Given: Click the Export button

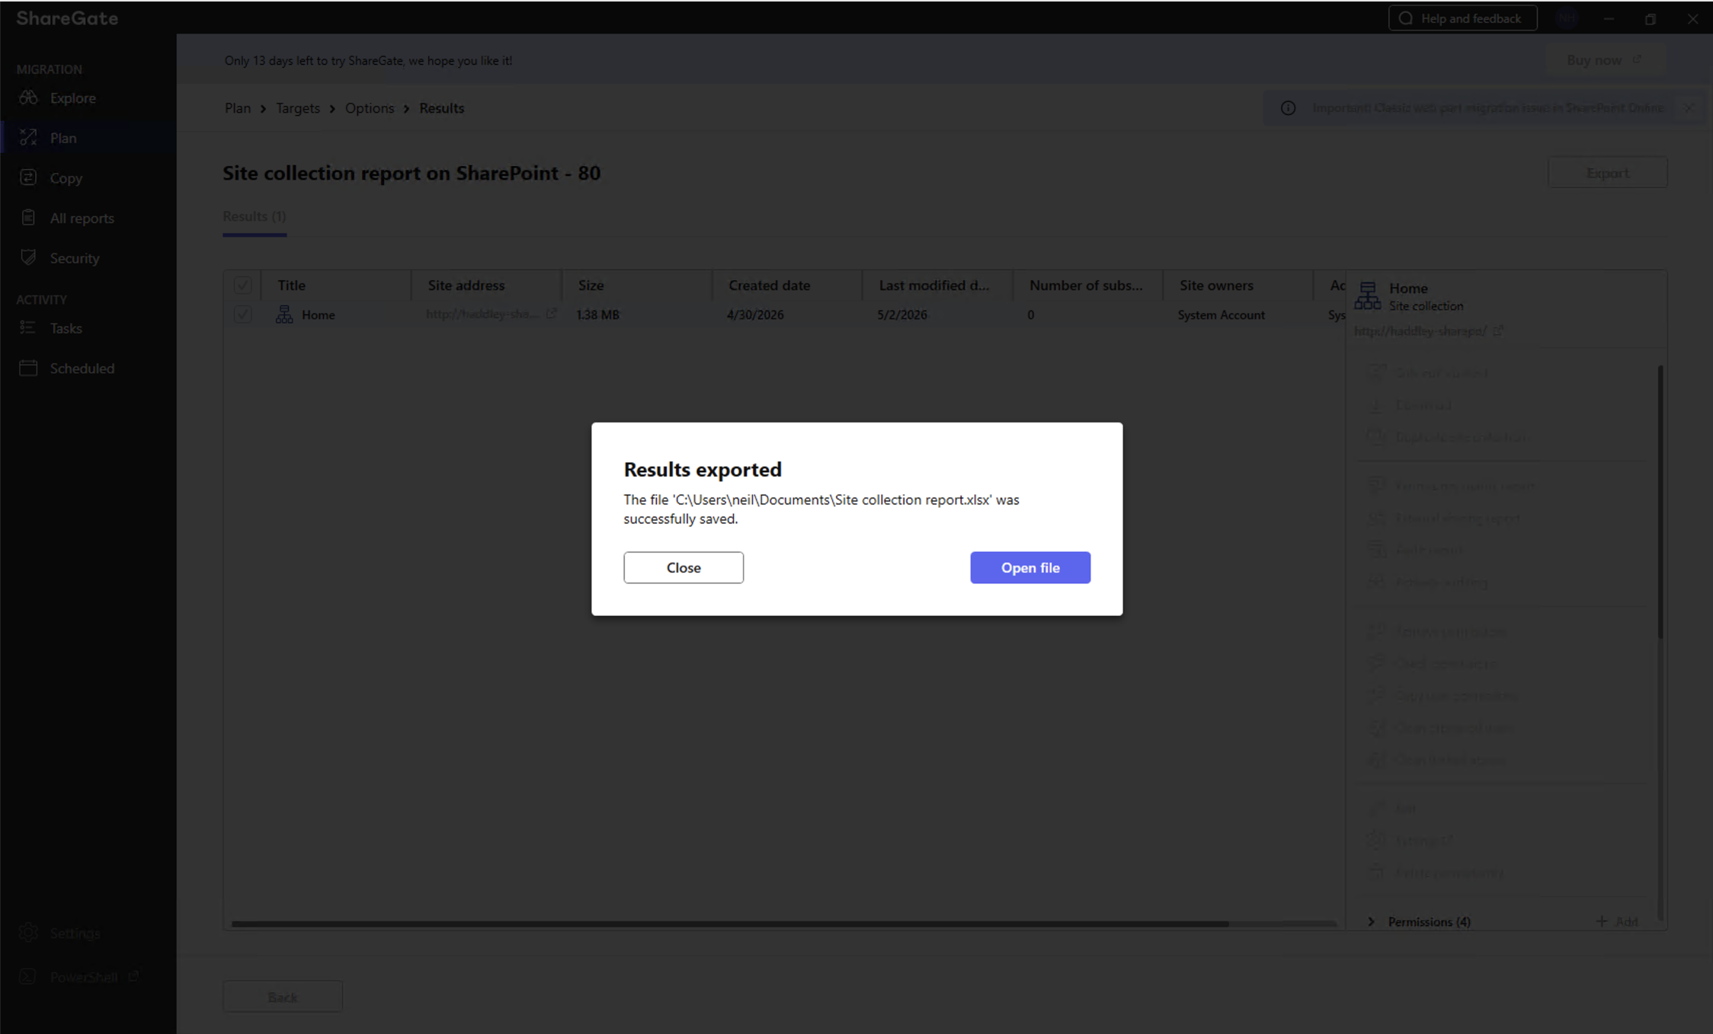Looking at the screenshot, I should pyautogui.click(x=1608, y=173).
